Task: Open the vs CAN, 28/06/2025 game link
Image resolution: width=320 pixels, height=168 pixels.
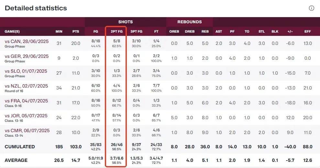Action: coord(27,41)
